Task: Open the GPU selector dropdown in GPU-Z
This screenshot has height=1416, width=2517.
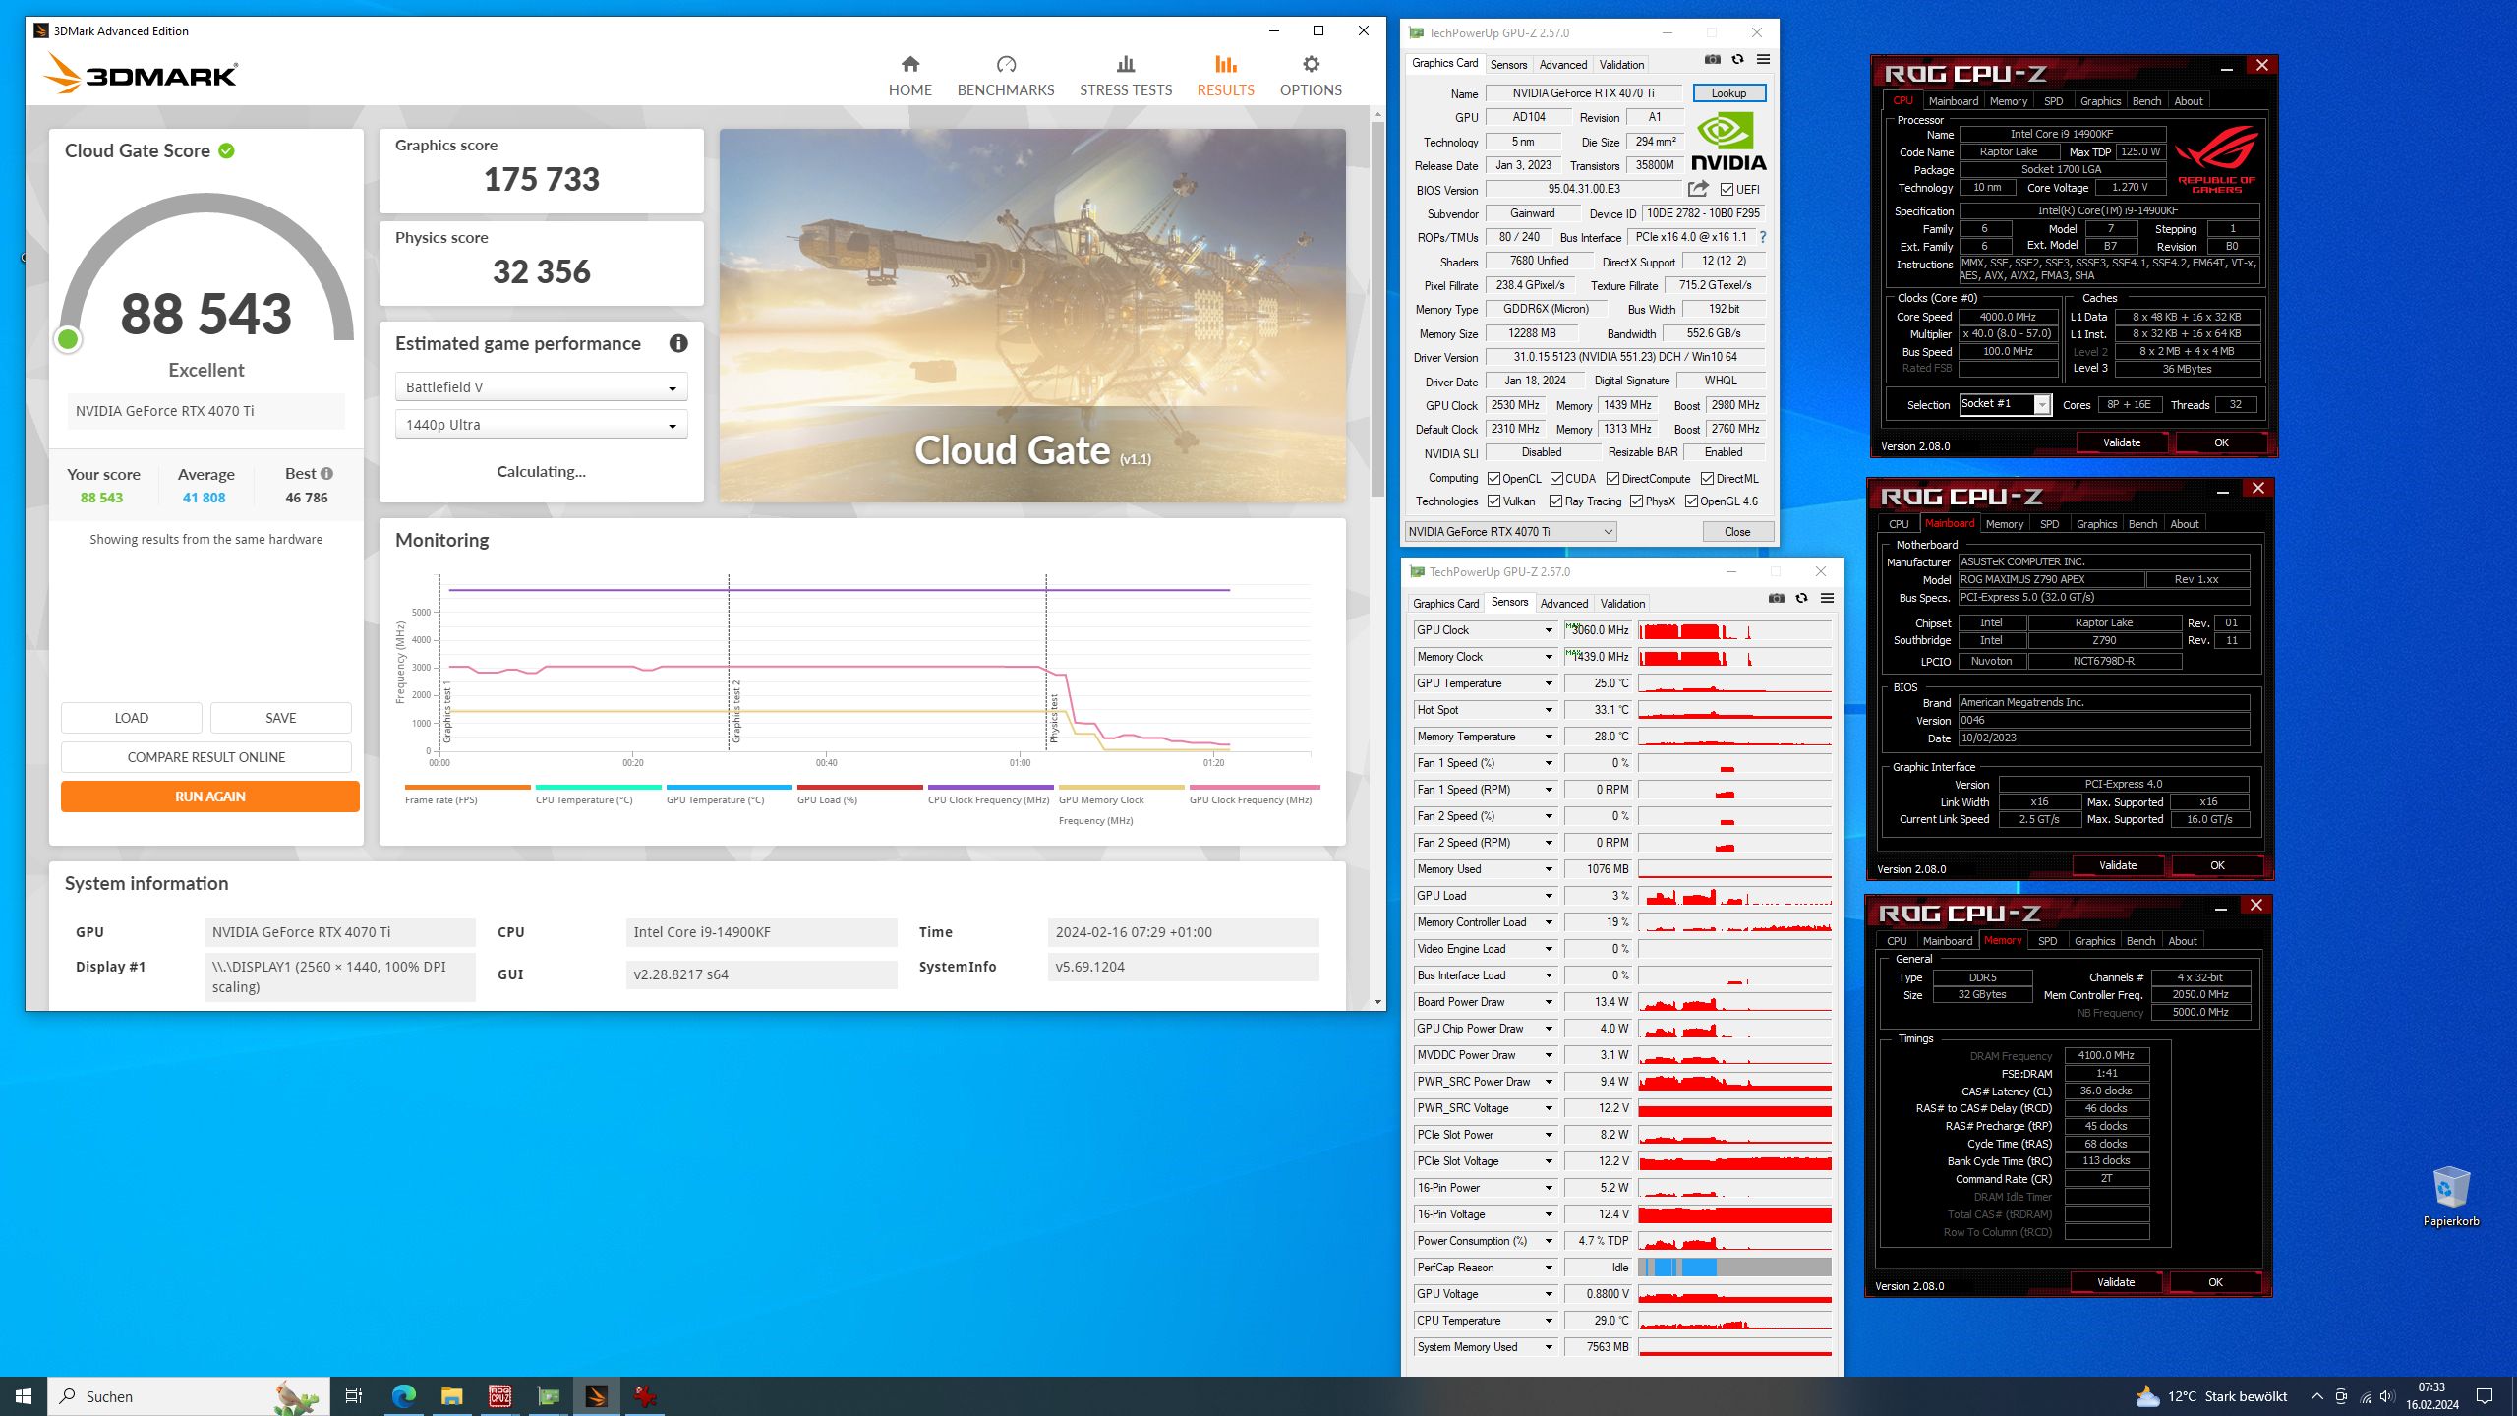Action: 1510,532
